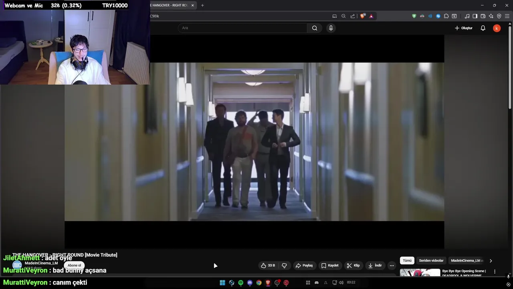Click the 'Kaydet' save button
This screenshot has width=513, height=289.
[x=330, y=265]
